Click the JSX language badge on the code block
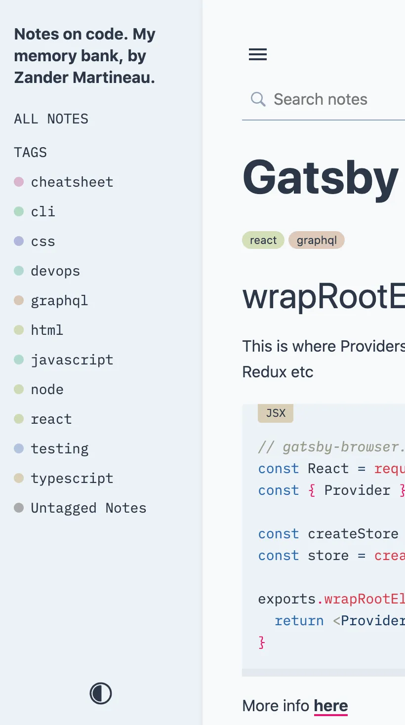 [x=275, y=413]
